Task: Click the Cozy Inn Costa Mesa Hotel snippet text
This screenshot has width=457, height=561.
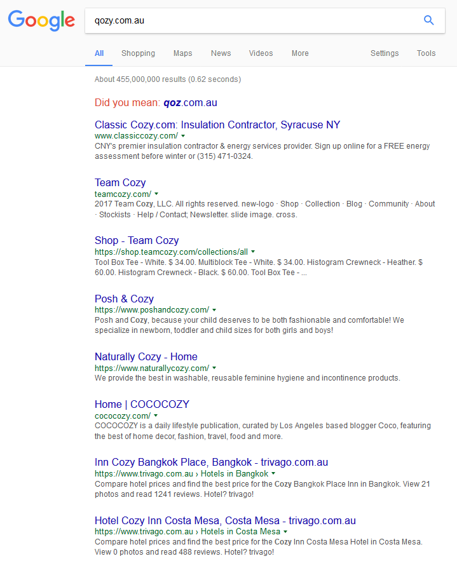Action: 259,547
